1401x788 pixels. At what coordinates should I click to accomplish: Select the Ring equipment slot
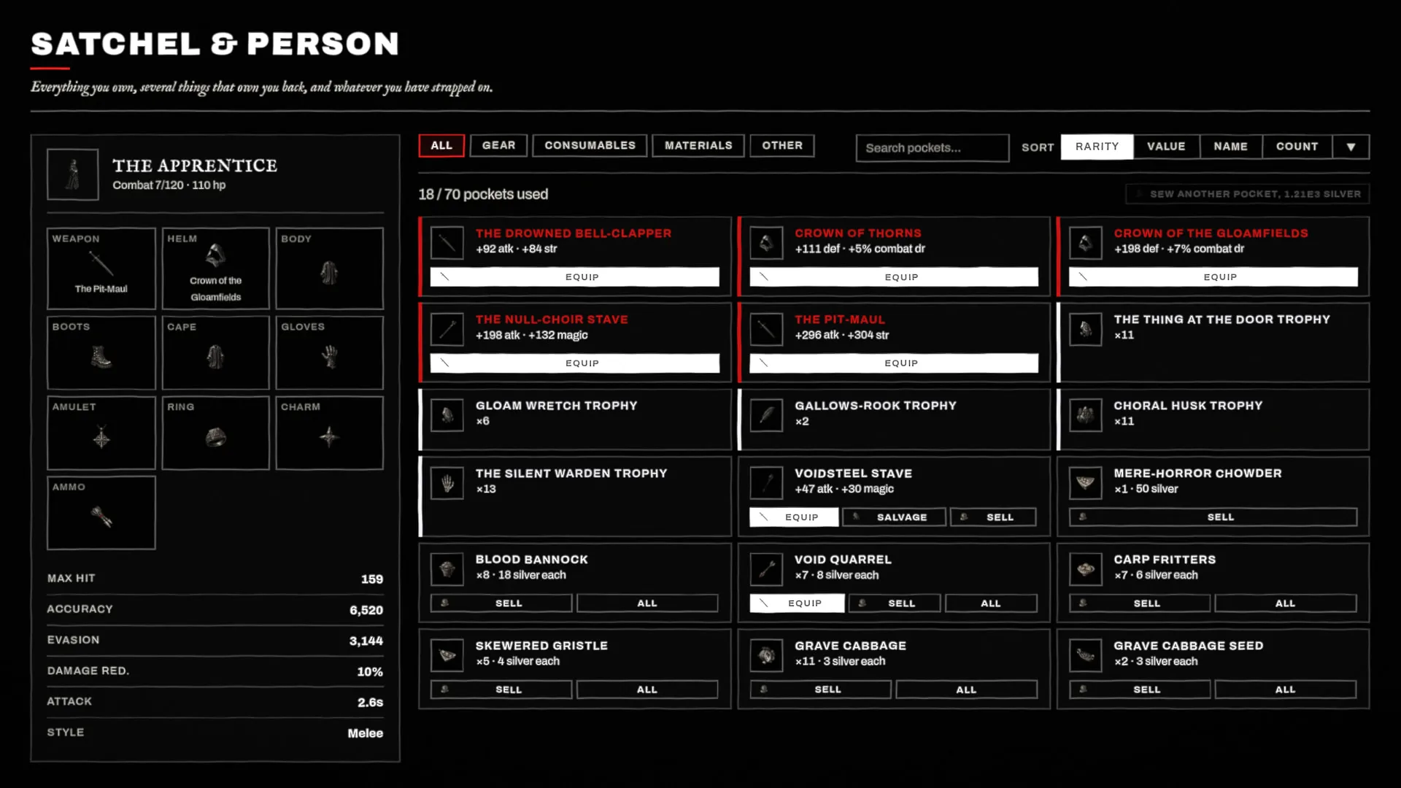pos(215,433)
